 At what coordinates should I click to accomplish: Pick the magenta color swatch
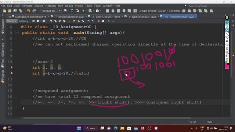(x=227, y=67)
